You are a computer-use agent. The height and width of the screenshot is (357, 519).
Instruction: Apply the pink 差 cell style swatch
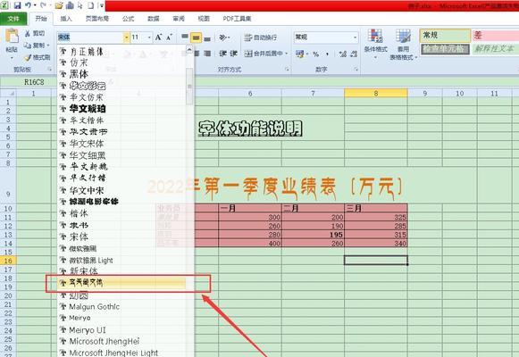[495, 36]
